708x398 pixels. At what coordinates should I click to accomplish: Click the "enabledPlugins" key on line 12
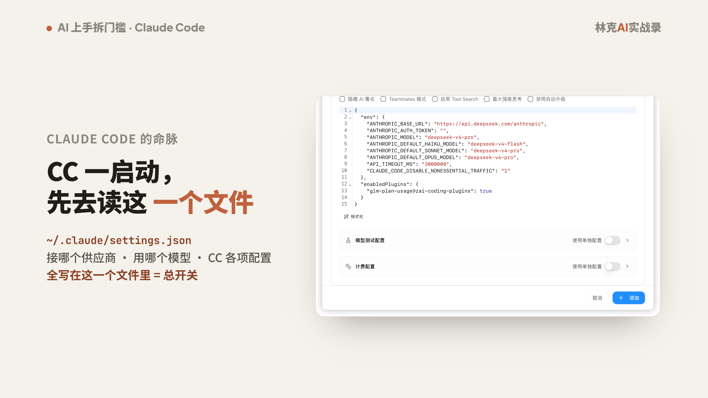click(x=385, y=184)
